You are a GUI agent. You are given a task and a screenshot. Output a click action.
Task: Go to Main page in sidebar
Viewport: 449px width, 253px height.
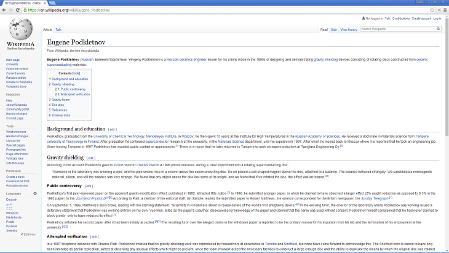13,60
